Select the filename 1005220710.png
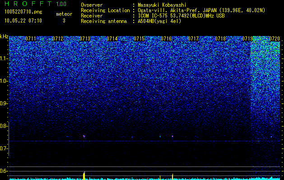This screenshot has height=180, width=284. click(23, 12)
